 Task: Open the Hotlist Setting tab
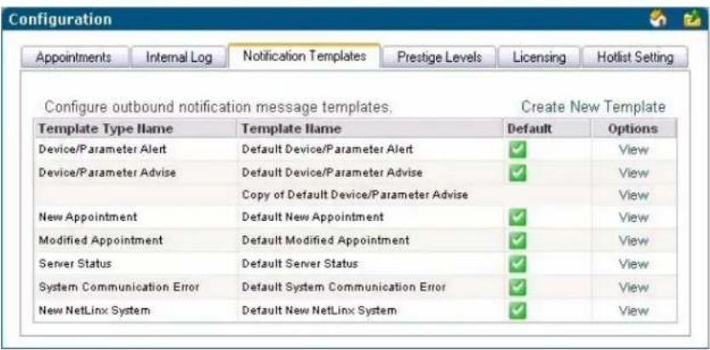pos(635,58)
